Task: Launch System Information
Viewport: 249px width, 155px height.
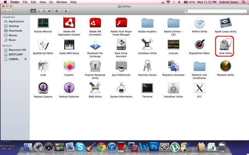Action: click(121, 88)
